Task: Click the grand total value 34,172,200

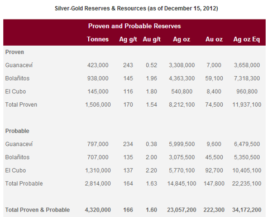Action: [x=247, y=210]
